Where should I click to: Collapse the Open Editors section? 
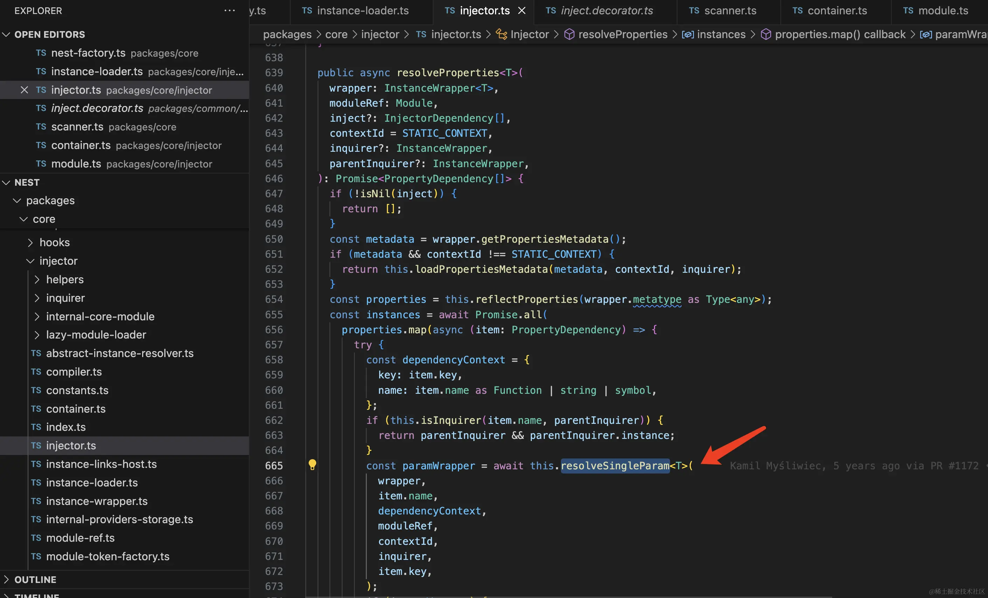point(6,34)
